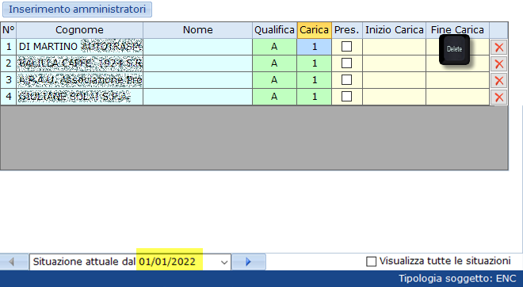The image size is (523, 287).
Task: Select the Qualifica A cell in row 2
Action: (274, 63)
